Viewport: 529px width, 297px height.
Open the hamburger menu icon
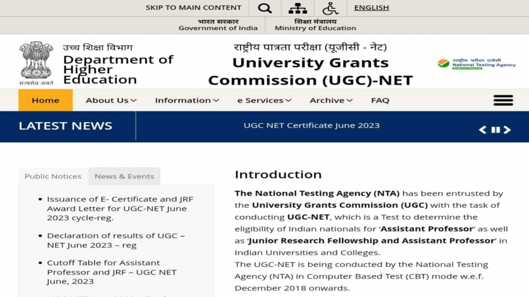(503, 100)
